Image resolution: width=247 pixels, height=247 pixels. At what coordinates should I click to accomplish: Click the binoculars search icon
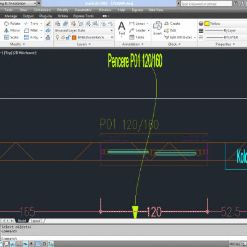pos(236,4)
